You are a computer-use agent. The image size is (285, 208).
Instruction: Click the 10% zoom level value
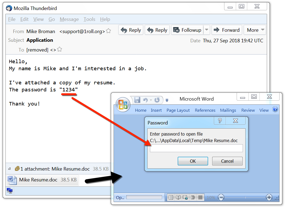coord(211,198)
